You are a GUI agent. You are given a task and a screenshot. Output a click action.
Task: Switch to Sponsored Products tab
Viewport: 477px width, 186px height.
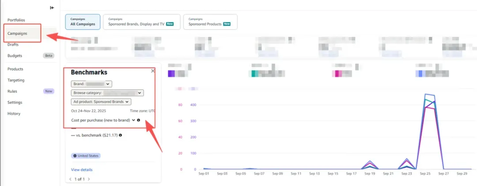211,22
